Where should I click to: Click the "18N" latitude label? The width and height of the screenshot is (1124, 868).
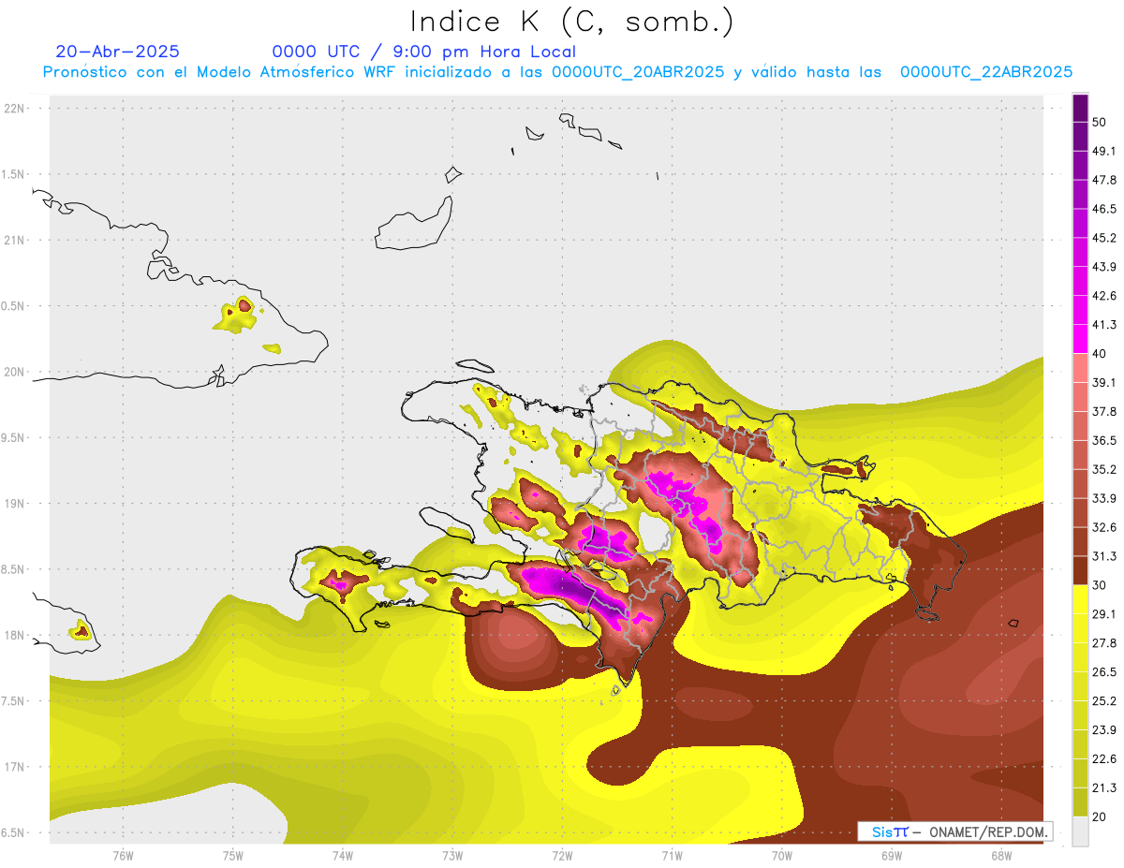pos(15,636)
